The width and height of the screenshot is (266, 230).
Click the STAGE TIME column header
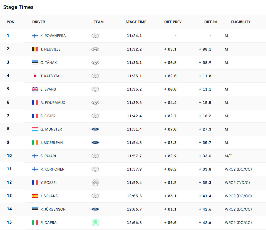click(x=136, y=22)
